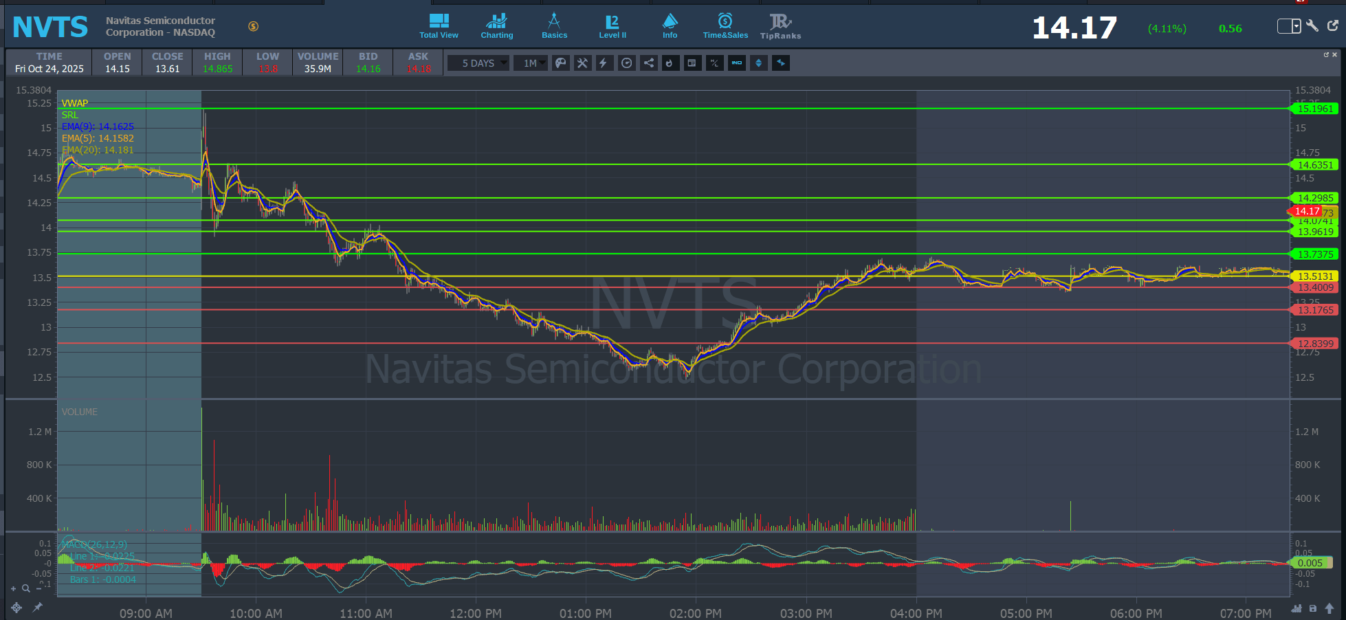Click the VOLUME pane label
Screen dimensions: 1346x620
[x=80, y=412]
